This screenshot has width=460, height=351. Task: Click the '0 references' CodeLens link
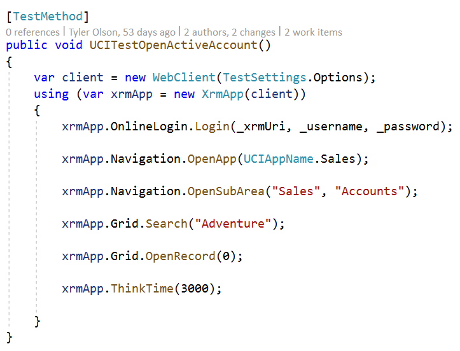(32, 32)
